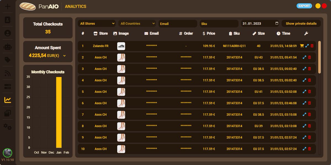
Task: Expand details for row 3 Asos CH
Action: [305, 69]
